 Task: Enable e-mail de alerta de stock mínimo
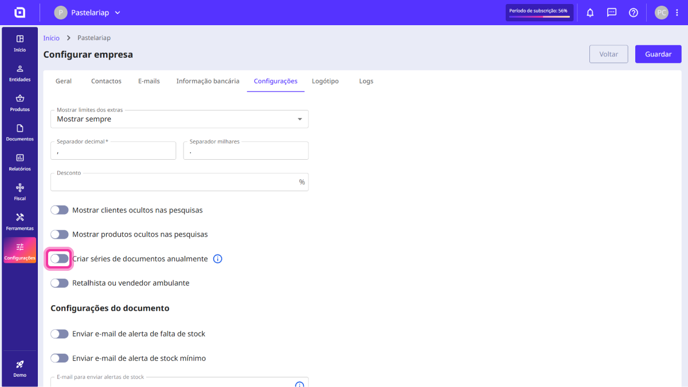(60, 358)
